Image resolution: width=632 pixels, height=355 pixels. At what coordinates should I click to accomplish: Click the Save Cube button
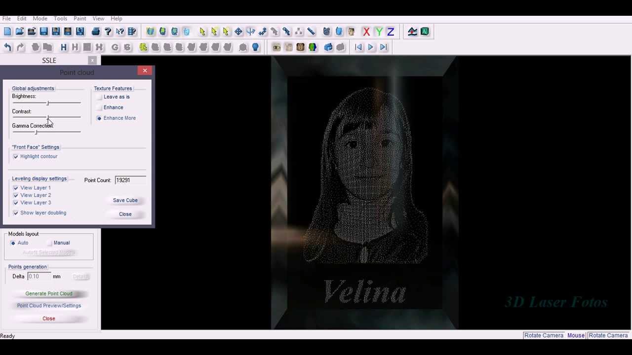pyautogui.click(x=125, y=200)
